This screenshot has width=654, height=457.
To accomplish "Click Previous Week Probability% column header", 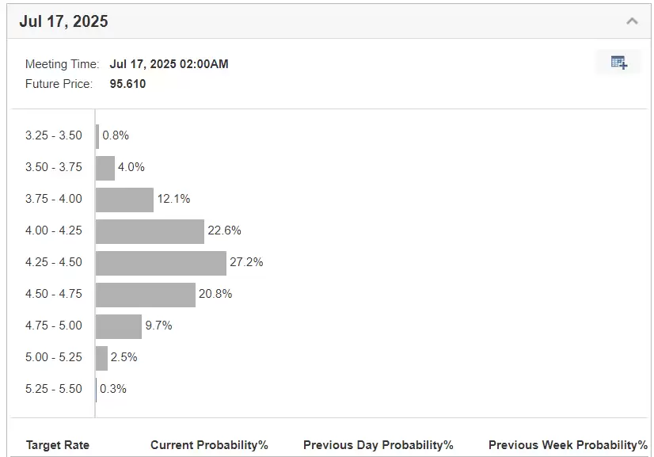I will 568,445.
